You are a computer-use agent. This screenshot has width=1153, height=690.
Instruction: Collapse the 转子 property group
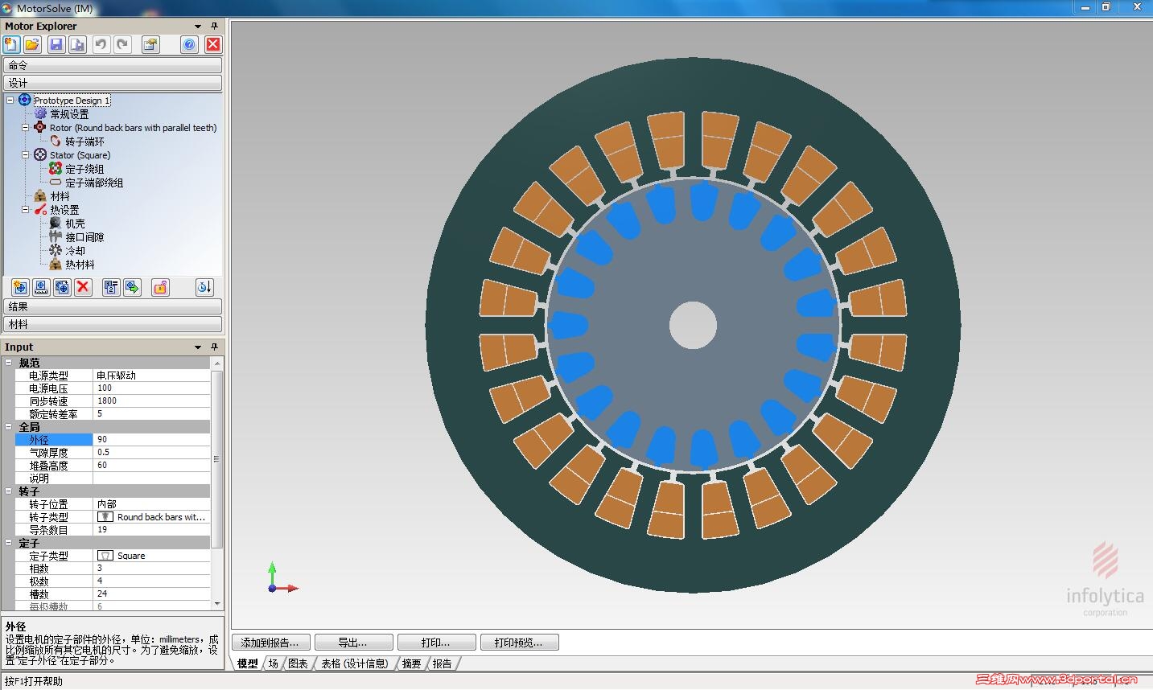pyautogui.click(x=9, y=491)
